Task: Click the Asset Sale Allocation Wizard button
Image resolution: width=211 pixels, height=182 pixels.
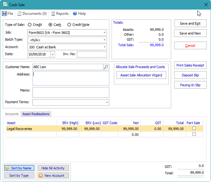Action: (141, 75)
